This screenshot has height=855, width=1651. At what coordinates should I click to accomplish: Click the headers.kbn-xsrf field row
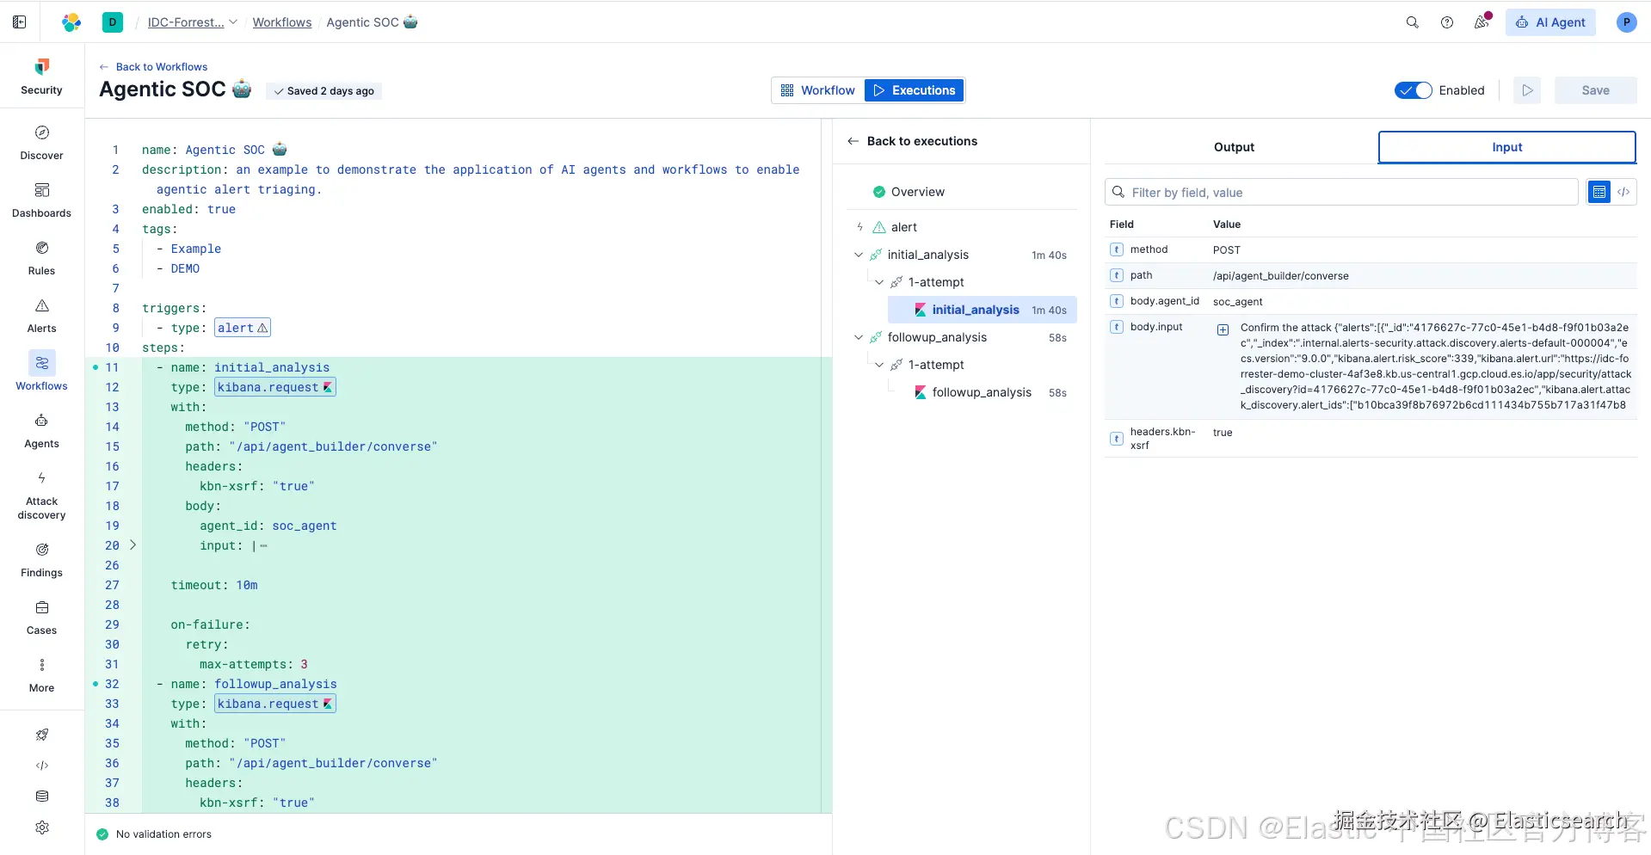click(x=1371, y=438)
